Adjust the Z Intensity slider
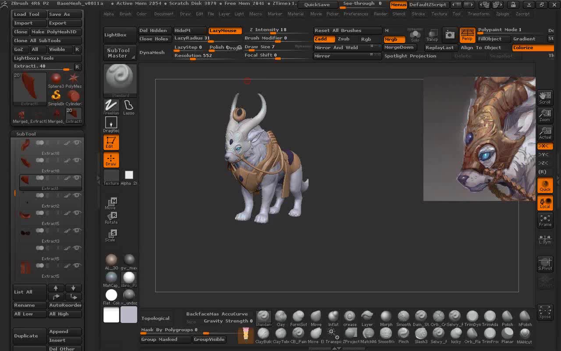Viewport: 561px width, 351px height. 276,31
